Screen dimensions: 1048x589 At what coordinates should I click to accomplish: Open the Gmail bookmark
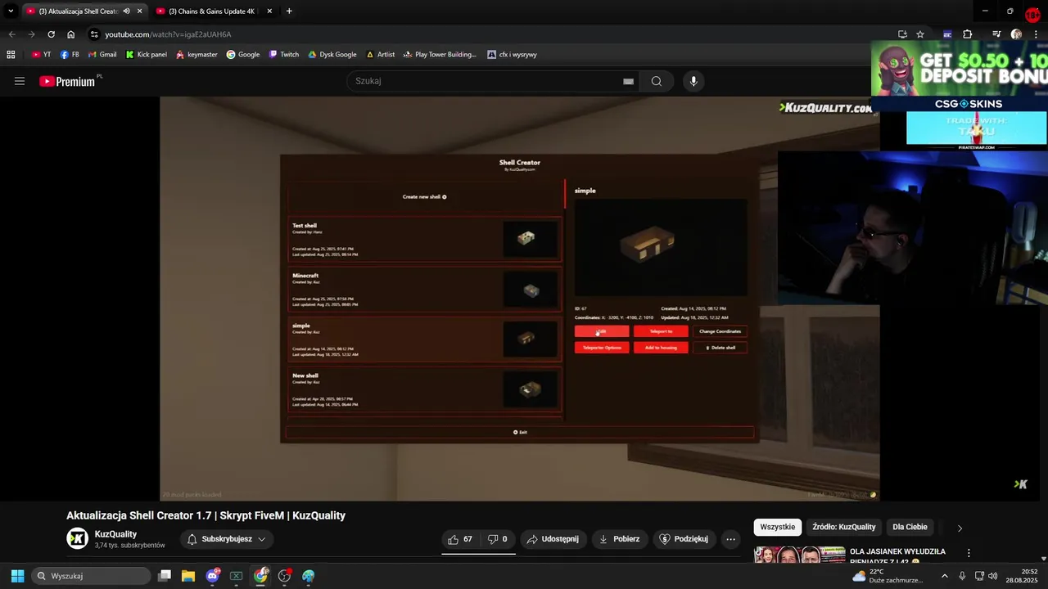(102, 55)
